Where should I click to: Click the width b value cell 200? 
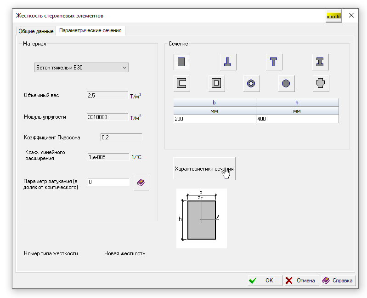point(215,119)
